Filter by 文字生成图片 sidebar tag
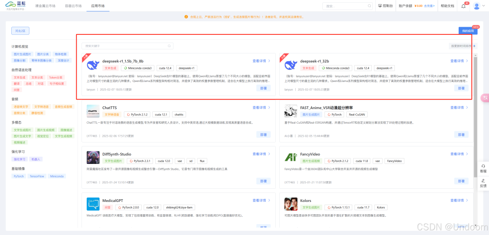The height and width of the screenshot is (235, 489). tap(22, 130)
